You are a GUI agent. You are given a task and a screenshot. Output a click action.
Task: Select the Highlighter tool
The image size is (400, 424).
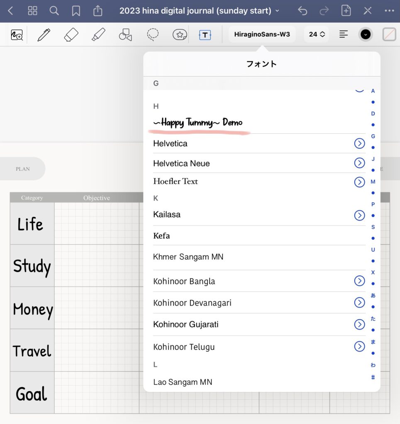coord(98,35)
